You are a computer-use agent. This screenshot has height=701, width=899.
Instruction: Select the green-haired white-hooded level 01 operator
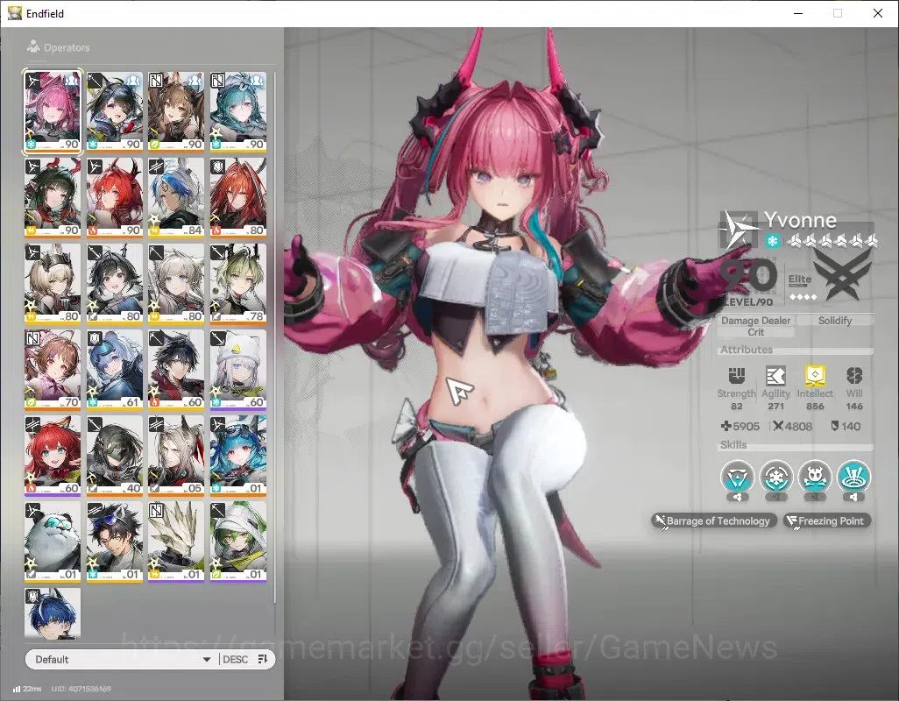click(238, 542)
